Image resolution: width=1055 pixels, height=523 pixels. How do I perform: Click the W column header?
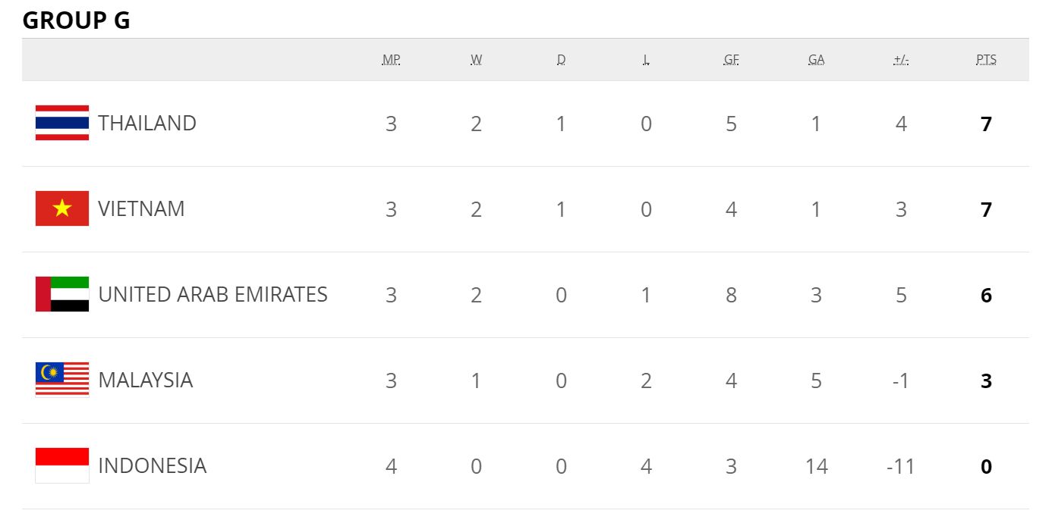(x=476, y=60)
